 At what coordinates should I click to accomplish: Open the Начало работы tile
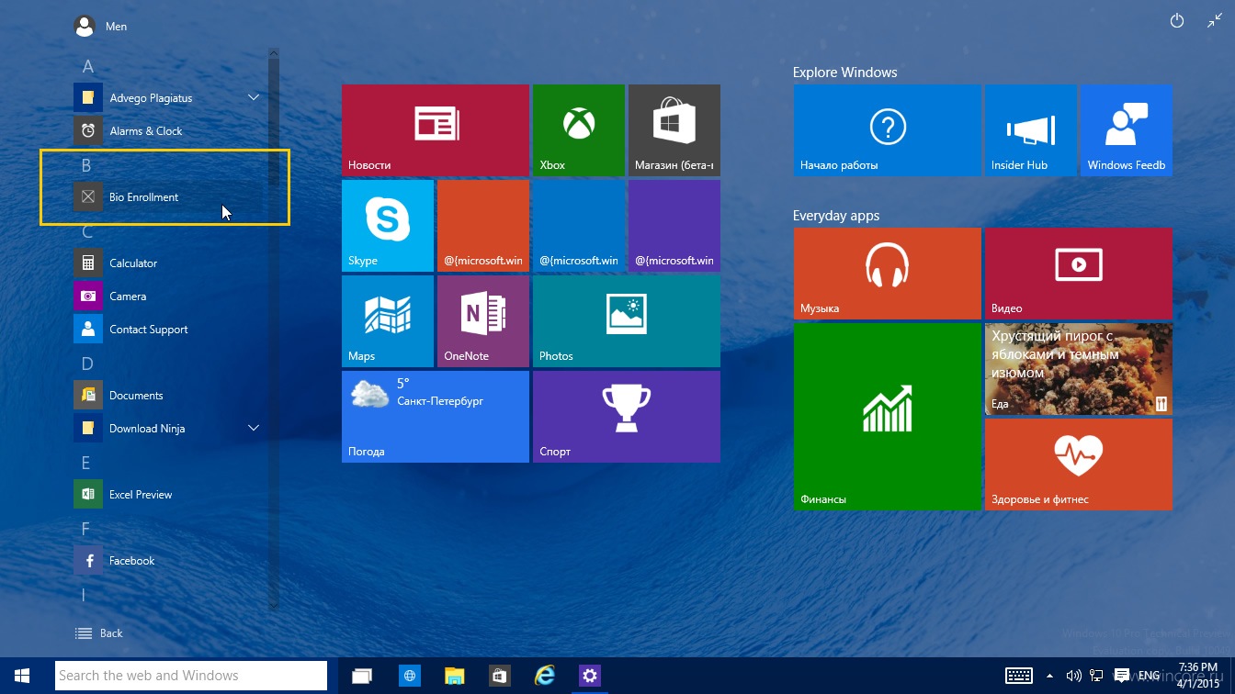(x=888, y=130)
